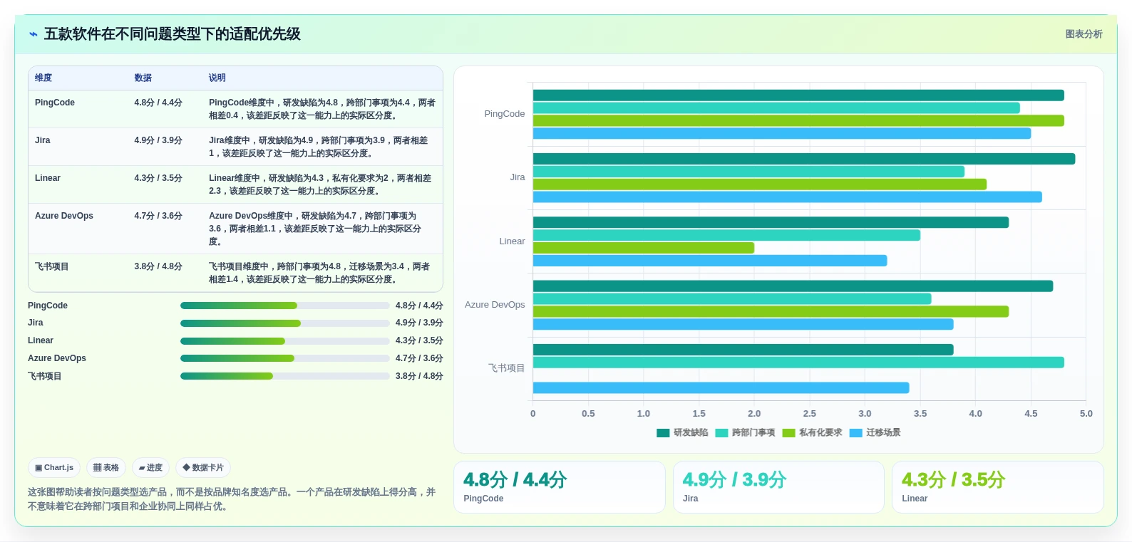Image resolution: width=1132 pixels, height=542 pixels.
Task: Click the PingCode table row name
Action: pos(55,103)
